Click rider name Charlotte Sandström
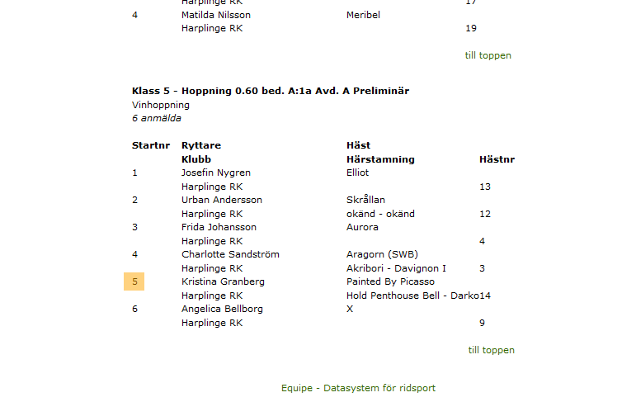The height and width of the screenshot is (402, 636). (230, 254)
